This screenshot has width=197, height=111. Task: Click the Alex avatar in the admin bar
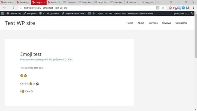(x=187, y=14)
